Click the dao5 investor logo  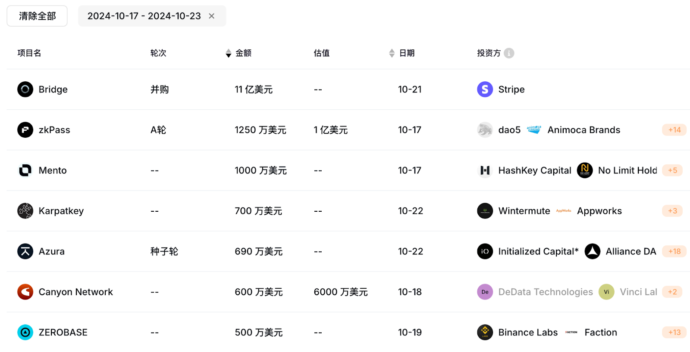[485, 130]
